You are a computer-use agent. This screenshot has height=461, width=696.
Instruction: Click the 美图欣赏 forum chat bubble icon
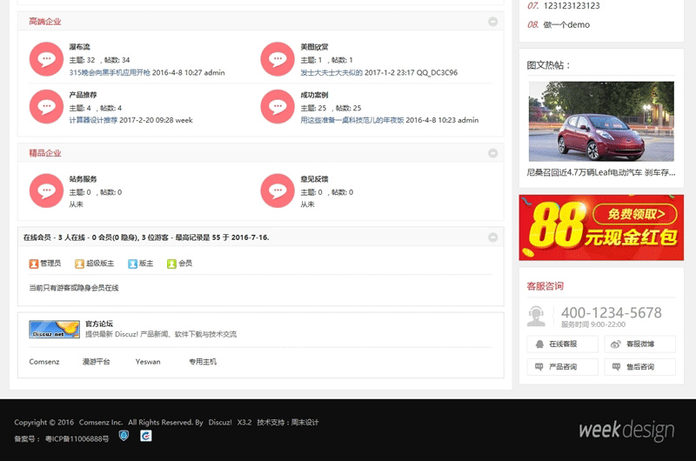tap(278, 59)
